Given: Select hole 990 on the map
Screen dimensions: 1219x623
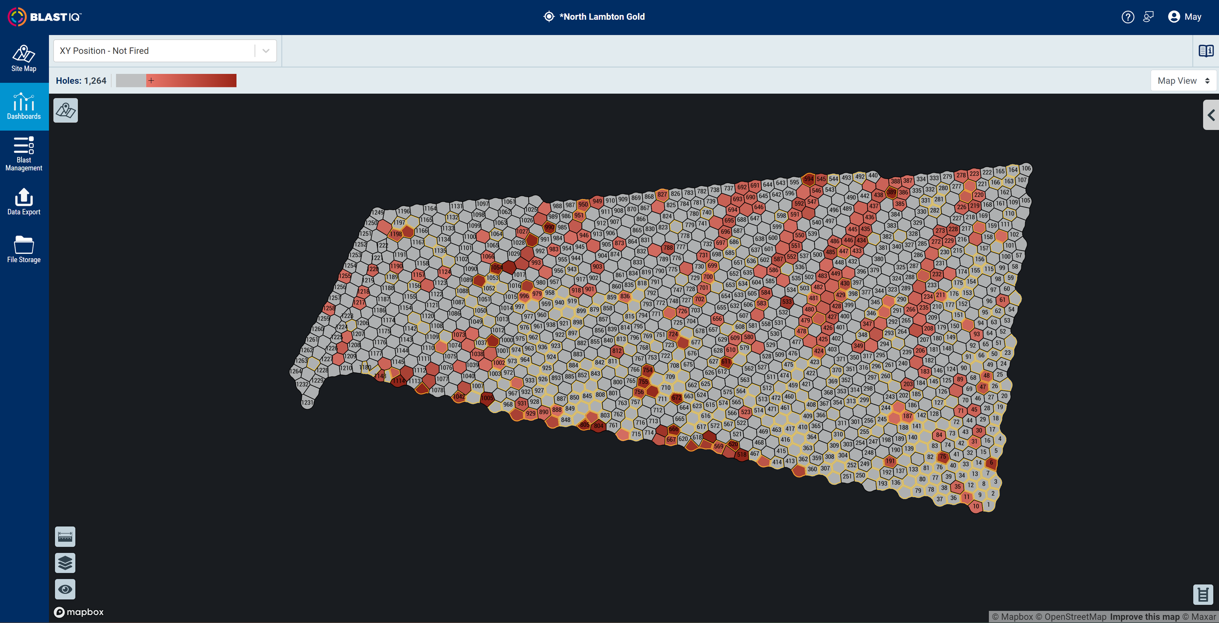Looking at the screenshot, I should click(549, 227).
